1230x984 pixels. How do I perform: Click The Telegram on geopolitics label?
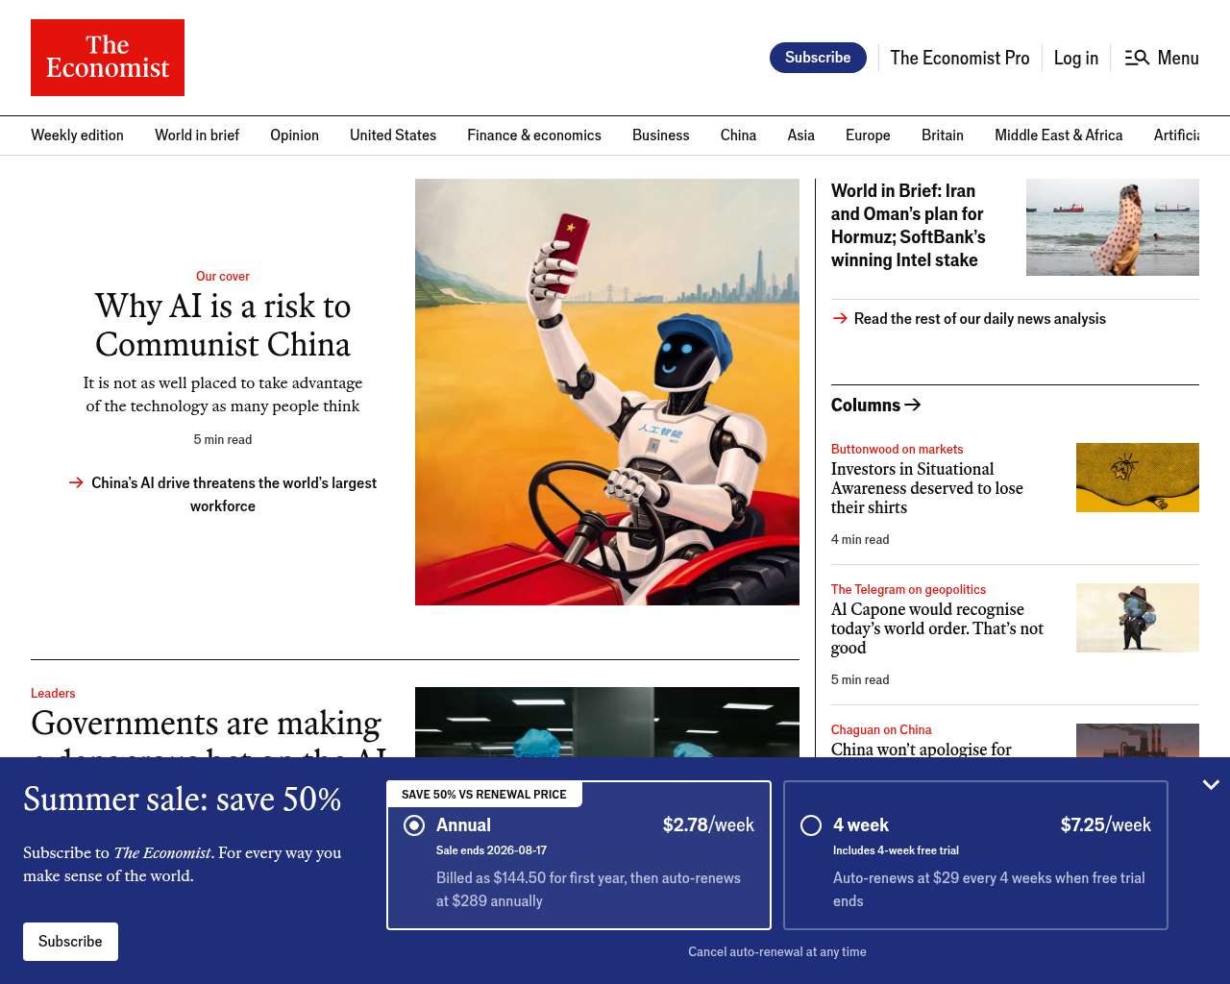point(908,589)
